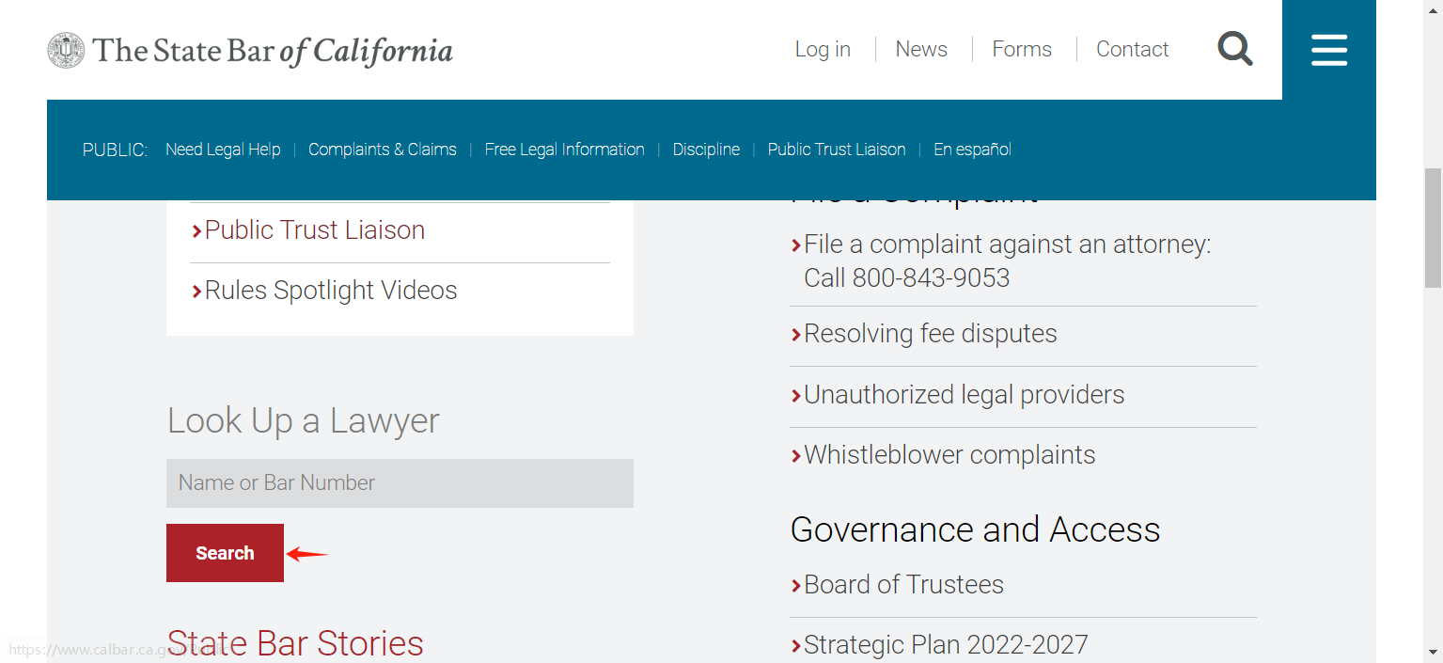Click the Name or Bar Number field
Screen dimensions: 1443x663
pyautogui.click(x=400, y=483)
